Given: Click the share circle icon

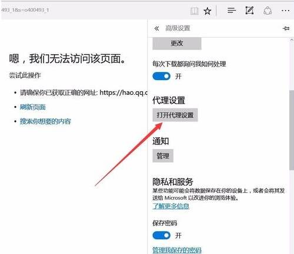Looking at the screenshot, I should [268, 11].
